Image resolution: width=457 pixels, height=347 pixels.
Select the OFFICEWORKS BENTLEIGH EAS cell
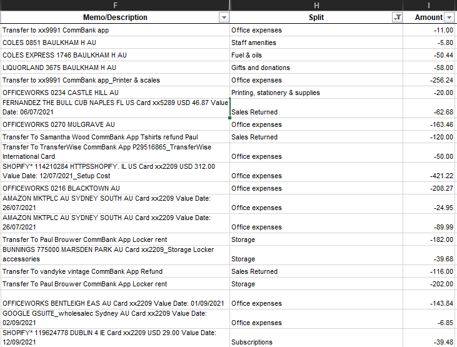pyautogui.click(x=115, y=299)
